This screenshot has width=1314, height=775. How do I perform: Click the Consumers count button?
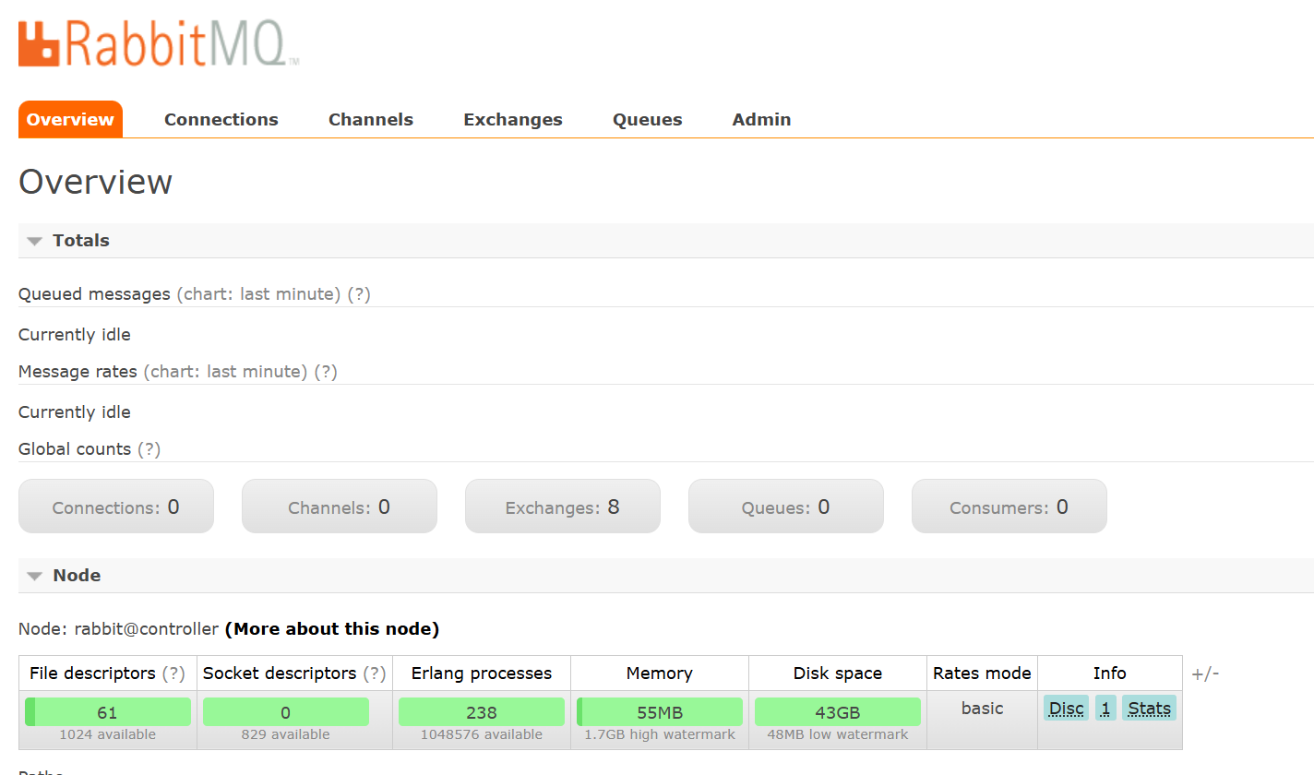1009,507
